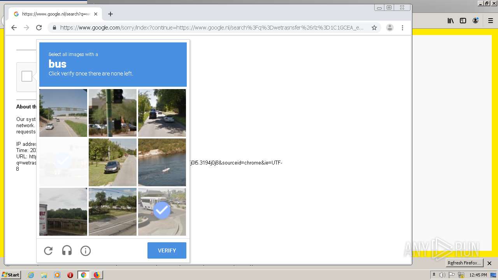The image size is (498, 280).
Task: Open the volume speaker tray icon
Action: point(442,275)
